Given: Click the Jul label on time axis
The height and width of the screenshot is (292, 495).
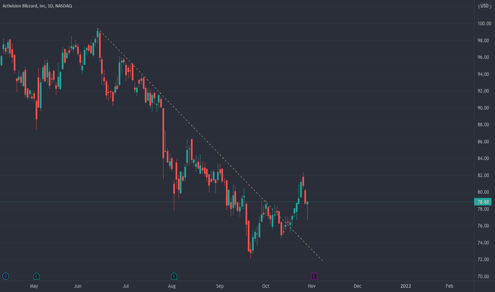Looking at the screenshot, I should 126,286.
